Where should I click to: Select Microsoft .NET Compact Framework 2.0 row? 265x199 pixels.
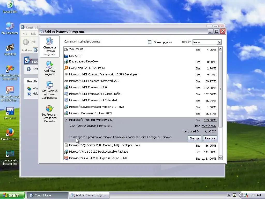coord(141,81)
